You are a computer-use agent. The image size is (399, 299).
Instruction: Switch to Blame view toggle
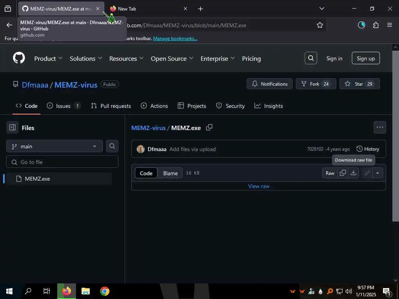point(170,173)
